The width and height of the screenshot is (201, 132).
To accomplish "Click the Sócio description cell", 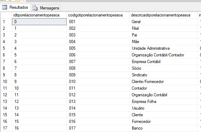I will (x=163, y=68).
